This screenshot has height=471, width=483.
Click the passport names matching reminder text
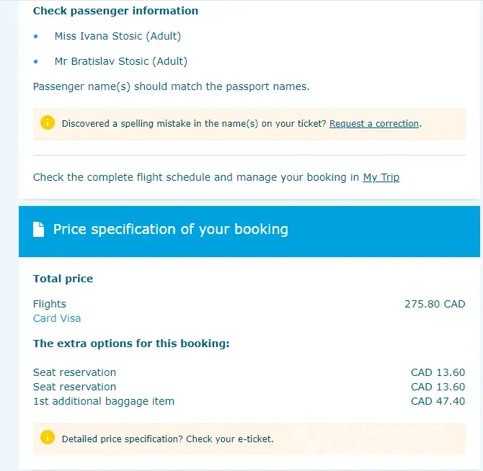coord(171,86)
